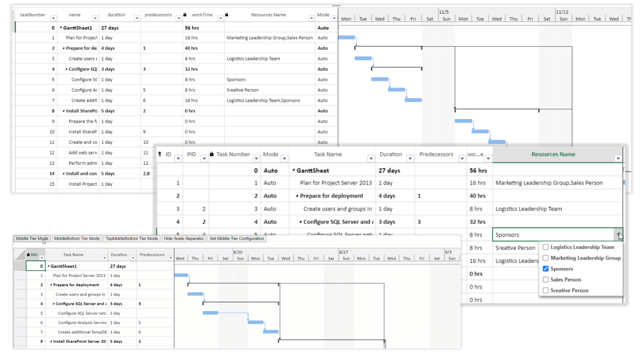Open the lowercase 'name' column filter

click(95, 18)
